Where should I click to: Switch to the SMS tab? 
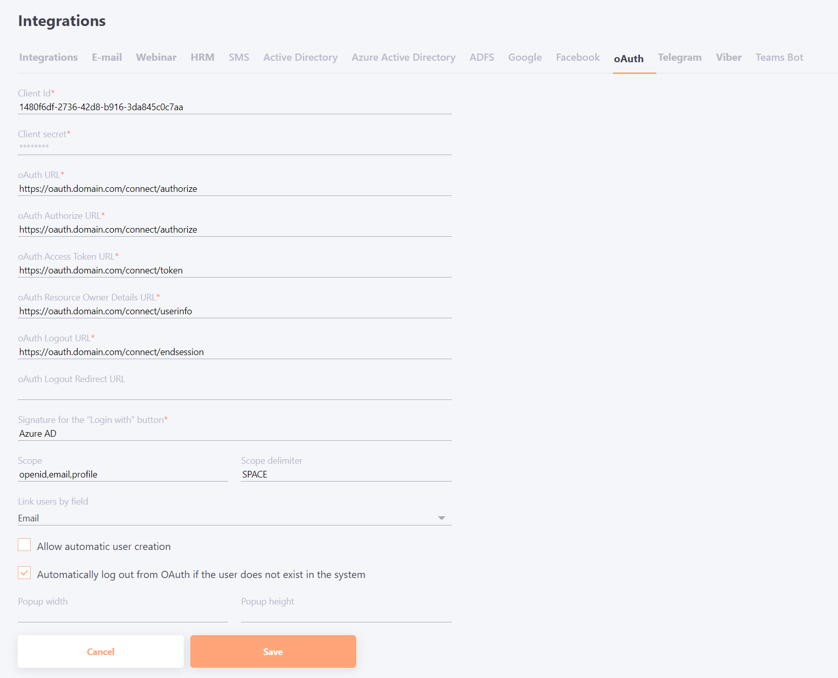(x=238, y=57)
